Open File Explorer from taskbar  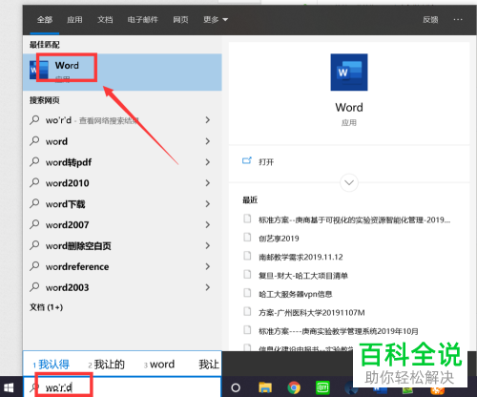265,387
